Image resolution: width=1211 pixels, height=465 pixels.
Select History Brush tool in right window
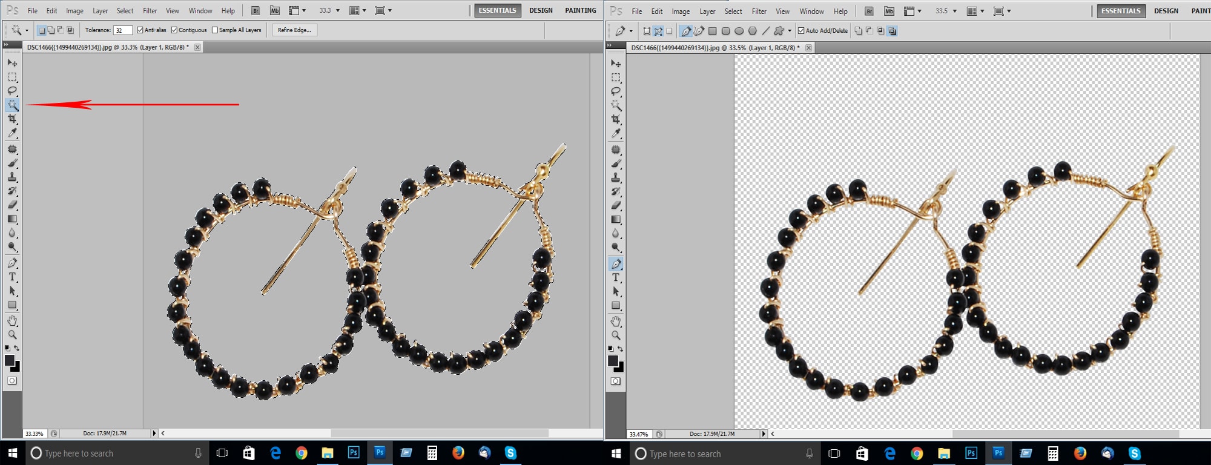point(616,191)
